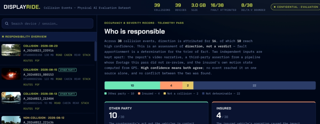Click the sidebar list scrollbar
320x124 pixels.
95,51
